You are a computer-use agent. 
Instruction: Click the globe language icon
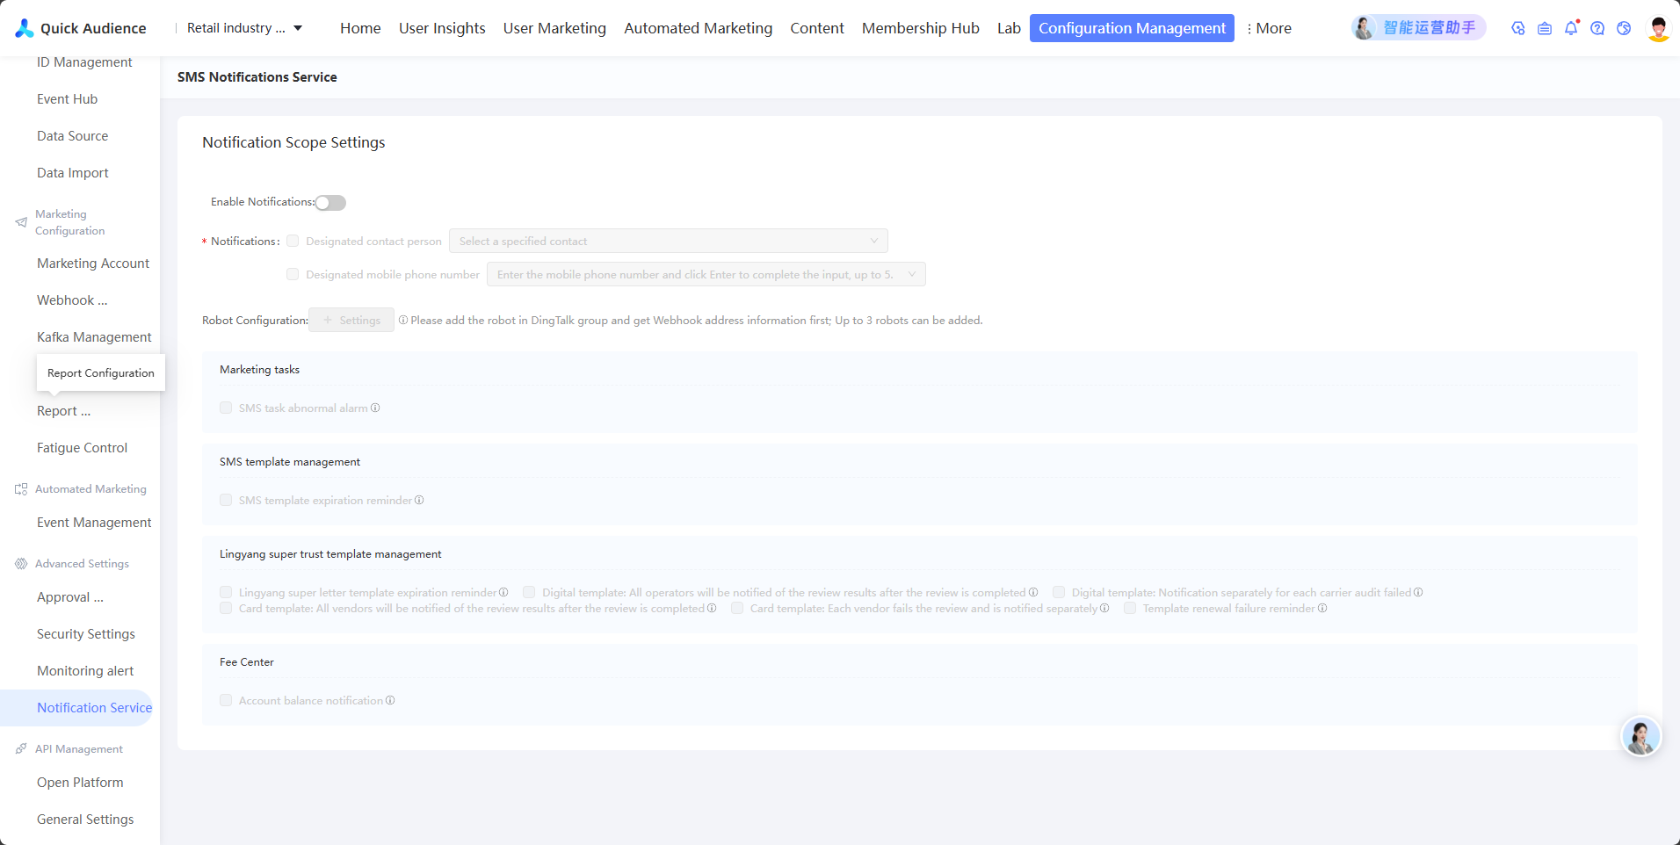(1624, 28)
